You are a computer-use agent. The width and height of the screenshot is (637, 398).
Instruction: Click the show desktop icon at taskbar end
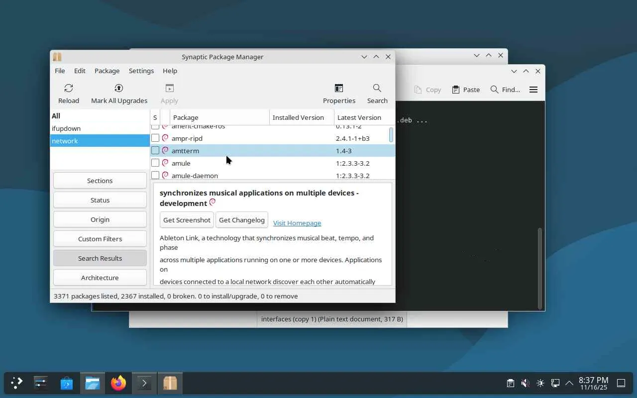(621, 383)
